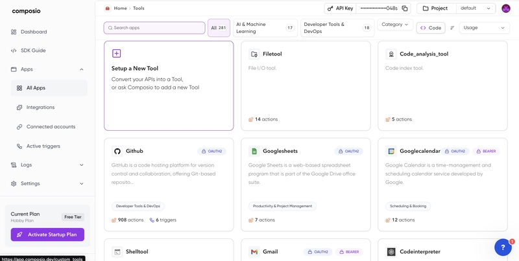
Task: Open the Googlesheets card title
Action: click(280, 151)
